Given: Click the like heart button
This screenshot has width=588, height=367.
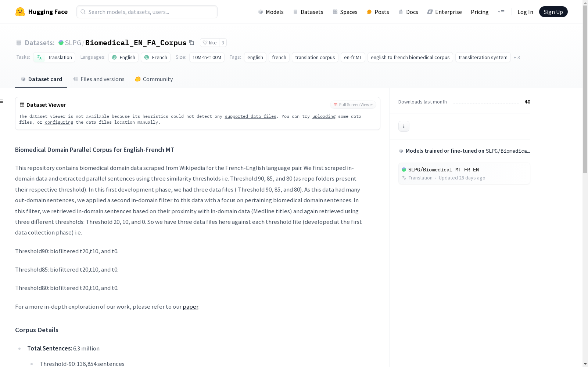Looking at the screenshot, I should [209, 43].
